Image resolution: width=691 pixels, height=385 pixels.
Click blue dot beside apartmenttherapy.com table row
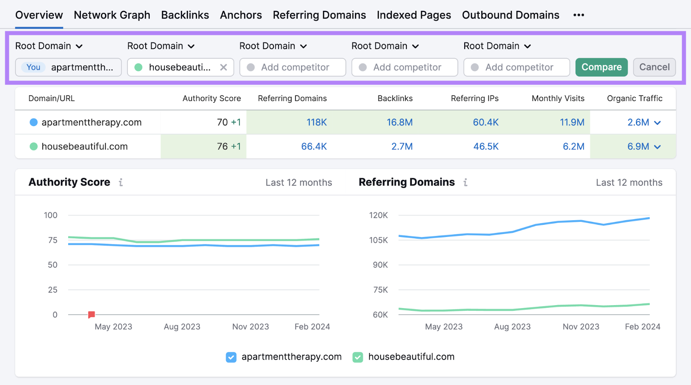[33, 122]
